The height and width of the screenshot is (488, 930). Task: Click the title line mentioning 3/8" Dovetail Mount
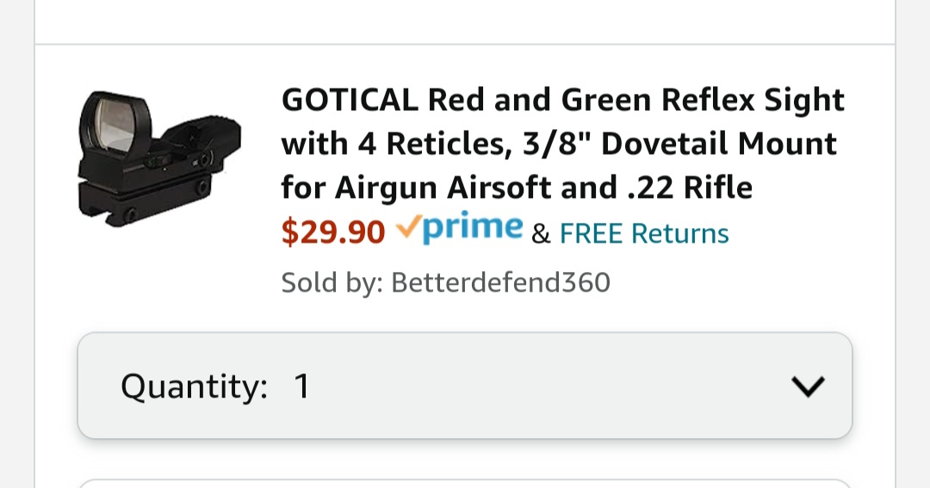click(559, 144)
